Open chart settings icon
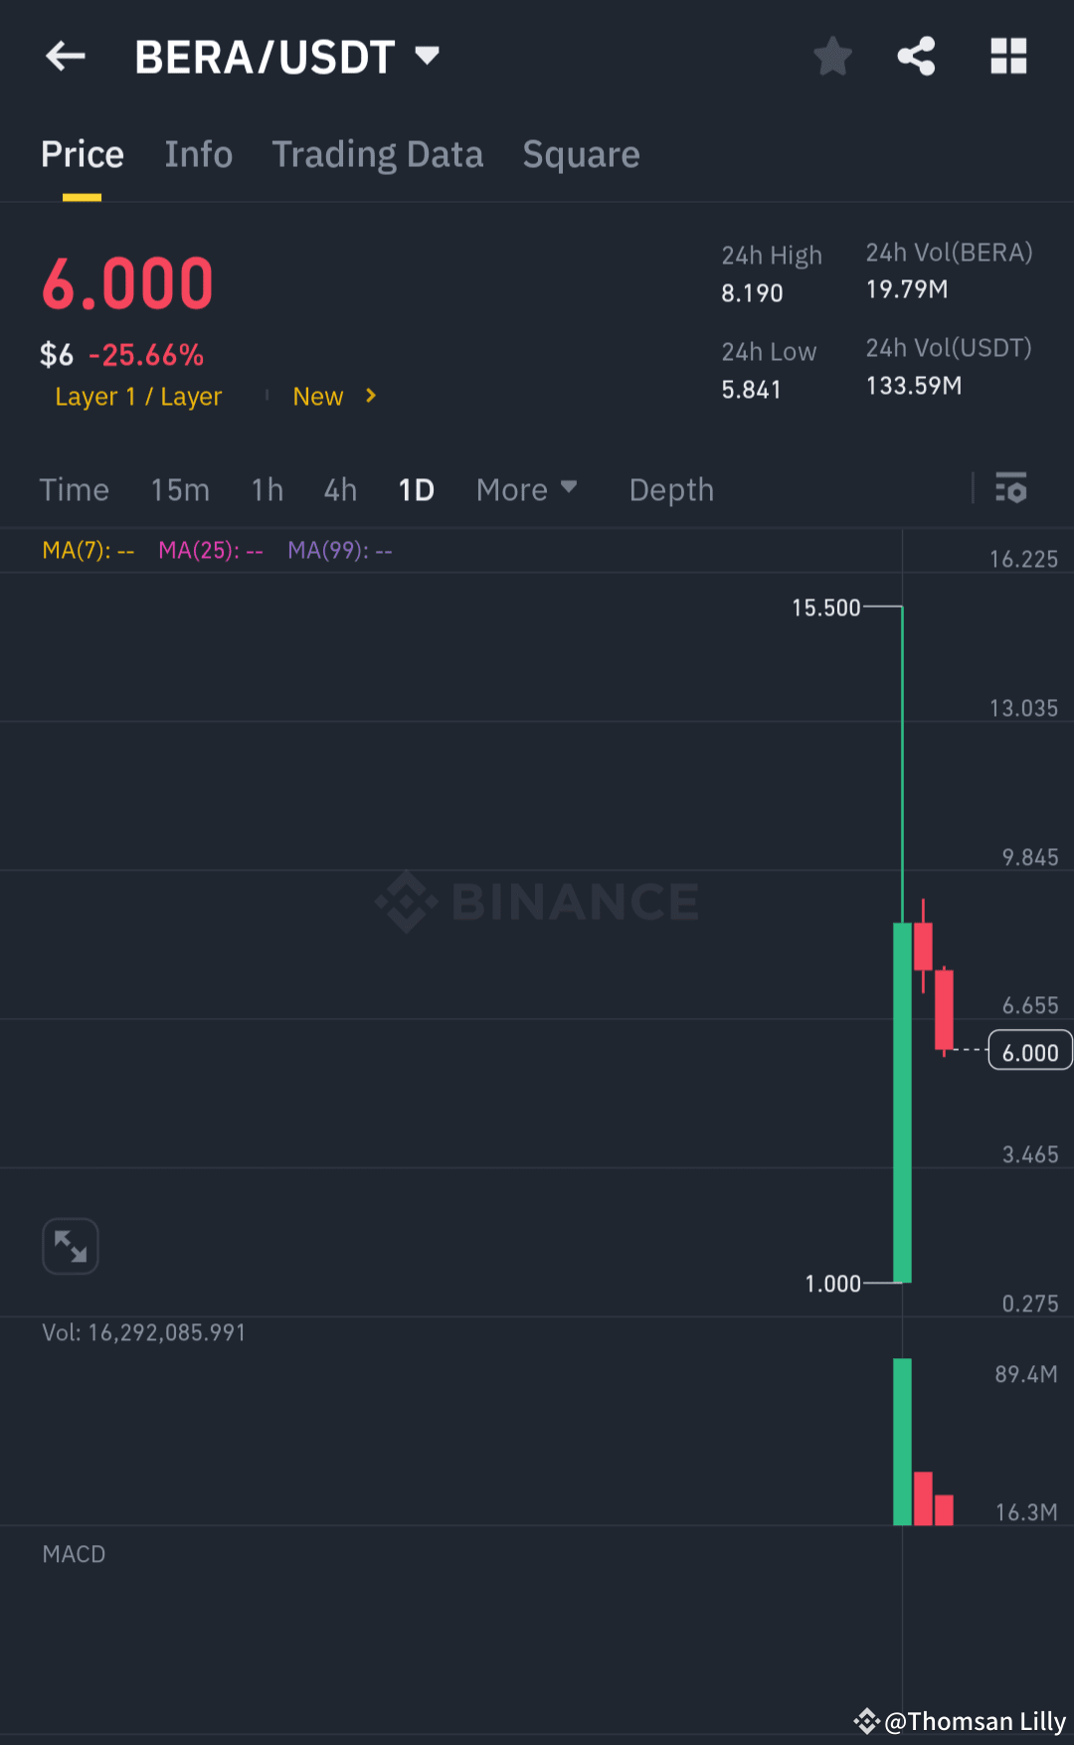Image resolution: width=1074 pixels, height=1745 pixels. pos(1011,488)
